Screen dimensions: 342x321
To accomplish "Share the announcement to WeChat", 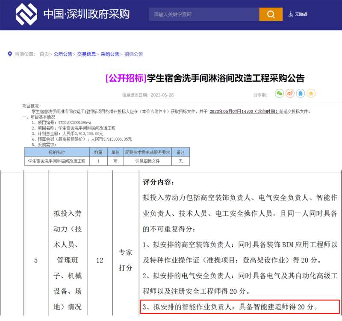I will [x=279, y=93].
